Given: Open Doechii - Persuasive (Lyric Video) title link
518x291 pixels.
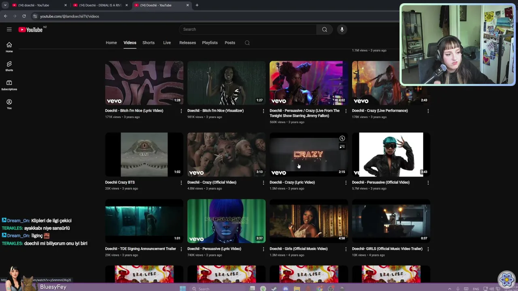Looking at the screenshot, I should (214, 249).
